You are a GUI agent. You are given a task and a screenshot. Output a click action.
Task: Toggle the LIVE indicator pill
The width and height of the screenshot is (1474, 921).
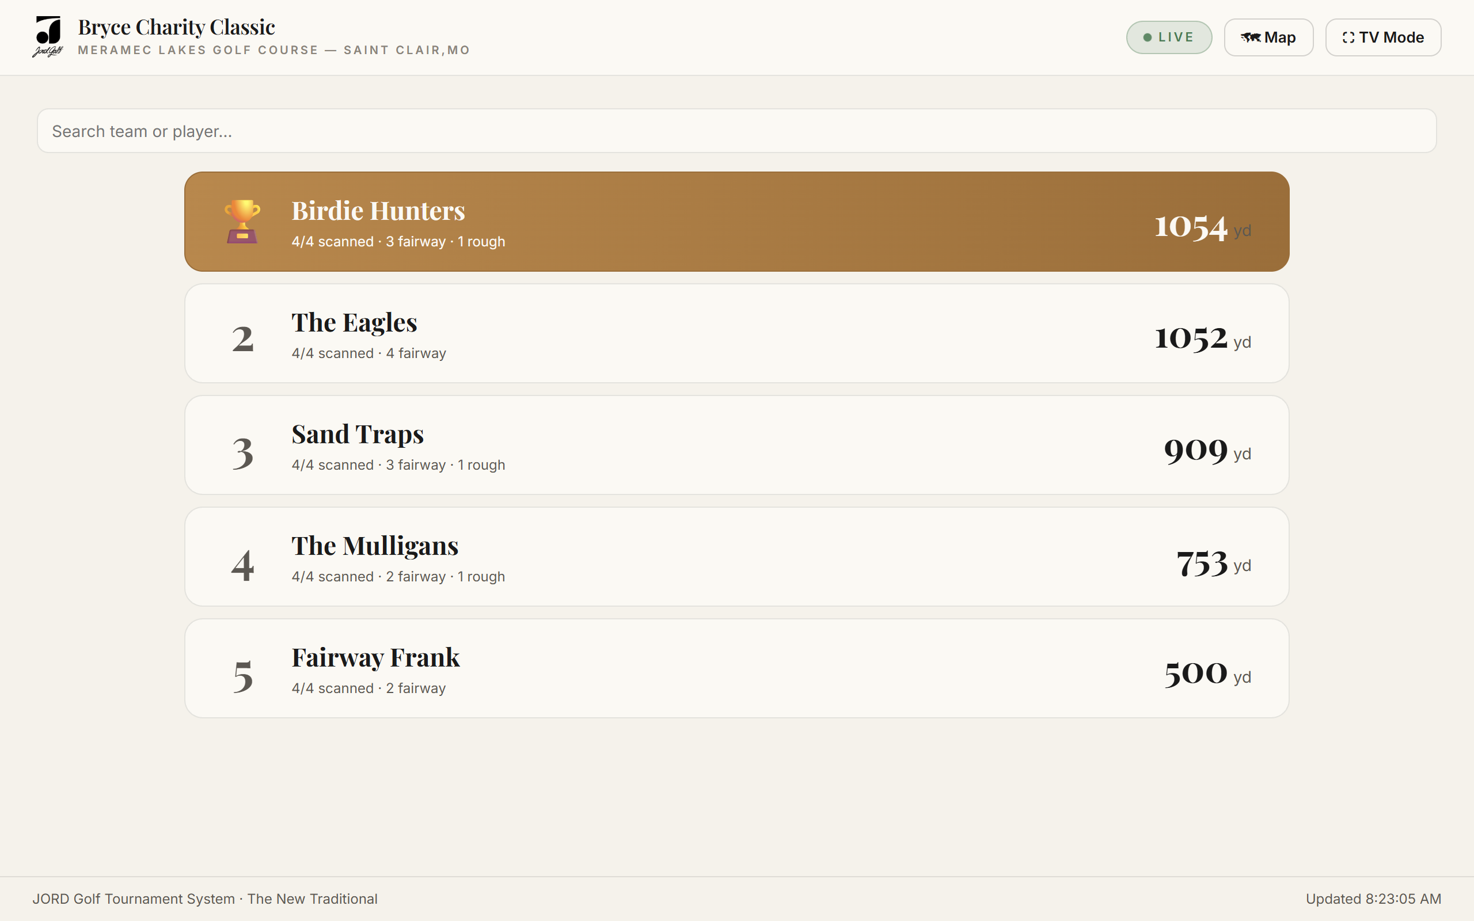pos(1168,38)
